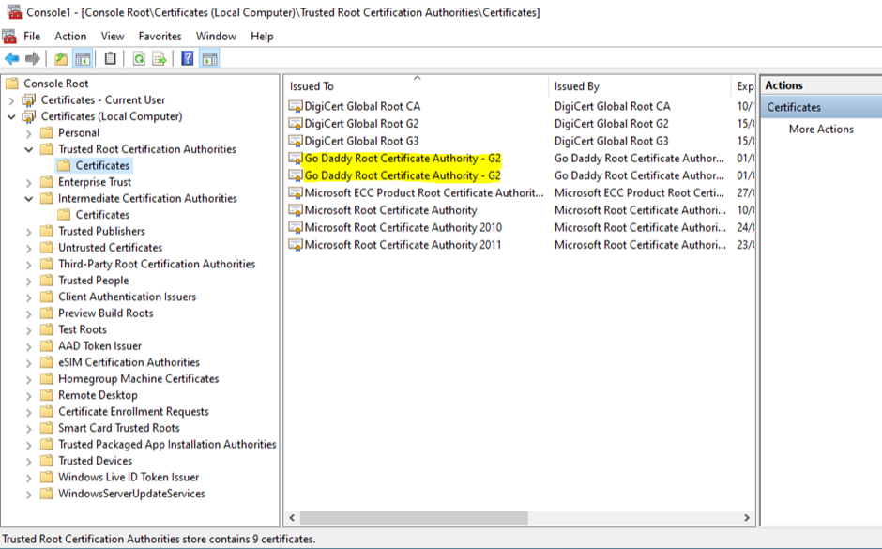Viewport: 882px width, 549px height.
Task: Go back using the blue Back arrow
Action: [x=12, y=58]
